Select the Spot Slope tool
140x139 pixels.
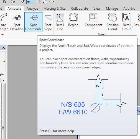48,22
